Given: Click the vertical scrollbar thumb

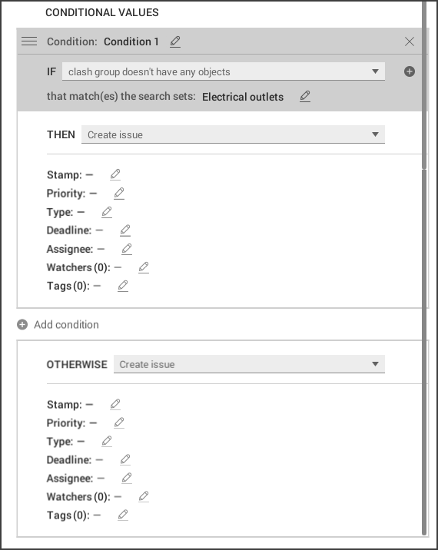Looking at the screenshot, I should (x=424, y=84).
